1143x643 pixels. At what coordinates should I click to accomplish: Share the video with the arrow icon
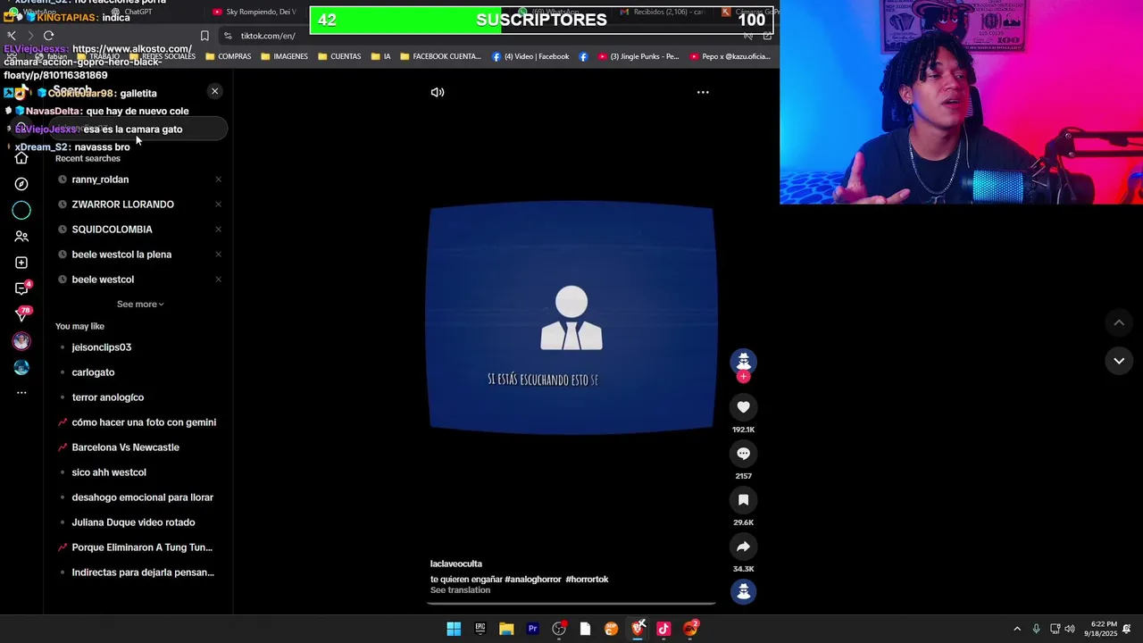(x=743, y=547)
